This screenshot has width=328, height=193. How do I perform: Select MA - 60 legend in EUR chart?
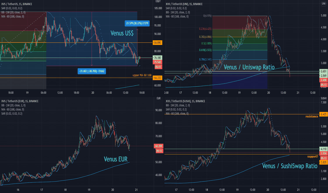click(13, 109)
